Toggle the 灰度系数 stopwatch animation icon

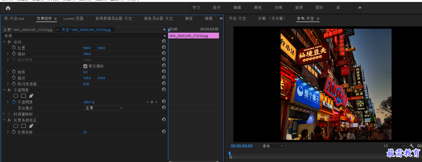click(14, 132)
